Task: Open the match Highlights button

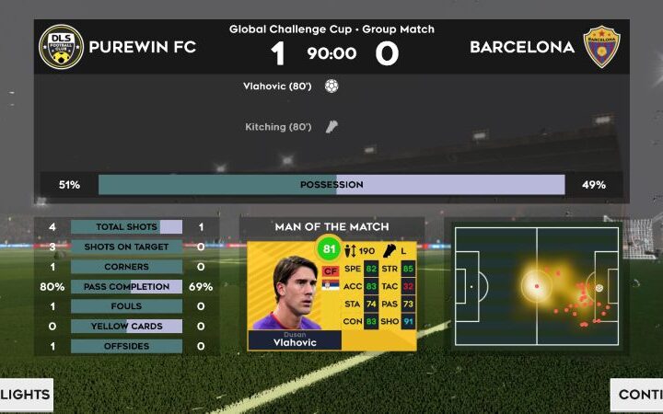Action: coord(26,394)
